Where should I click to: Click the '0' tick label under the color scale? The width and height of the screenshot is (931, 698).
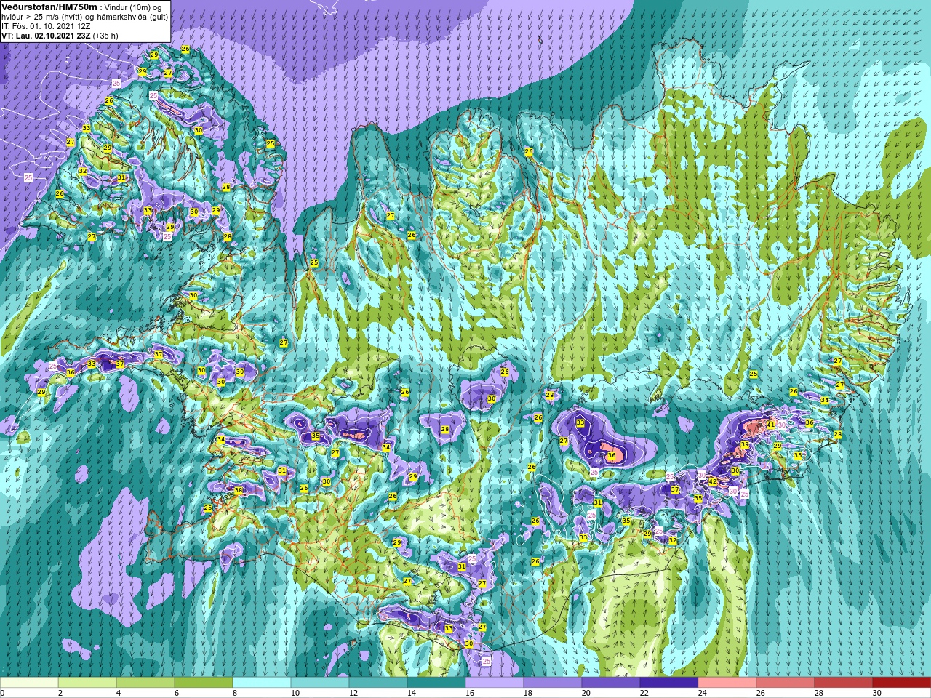3,693
